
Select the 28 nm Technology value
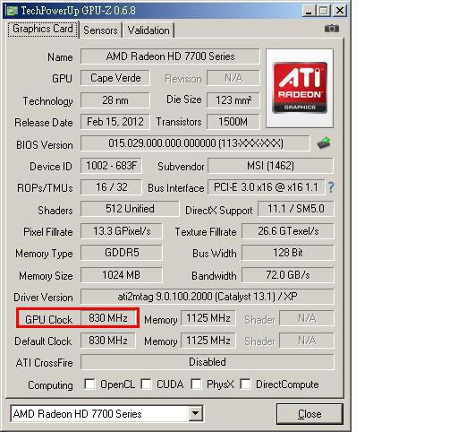coord(115,100)
